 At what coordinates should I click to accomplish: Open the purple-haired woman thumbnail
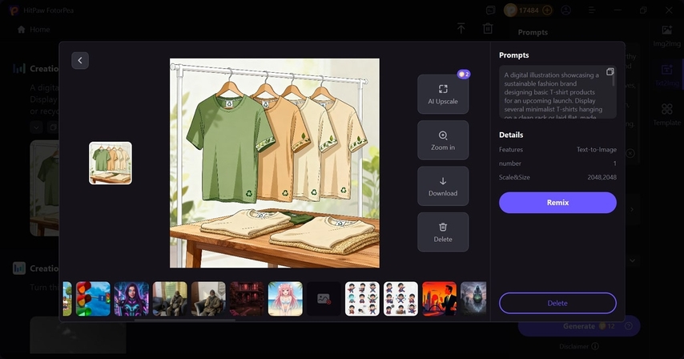click(131, 298)
